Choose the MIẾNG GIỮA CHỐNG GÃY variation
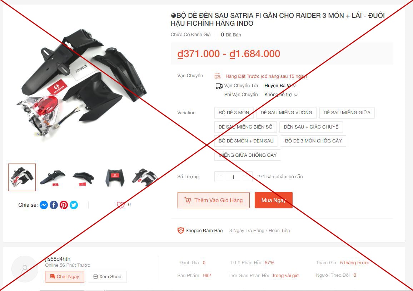413x291 pixels. (x=248, y=155)
